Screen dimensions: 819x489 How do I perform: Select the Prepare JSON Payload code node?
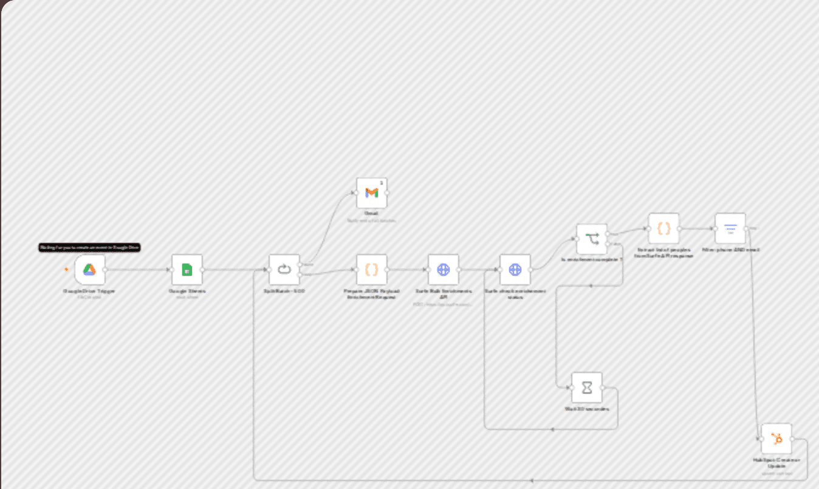(x=372, y=269)
